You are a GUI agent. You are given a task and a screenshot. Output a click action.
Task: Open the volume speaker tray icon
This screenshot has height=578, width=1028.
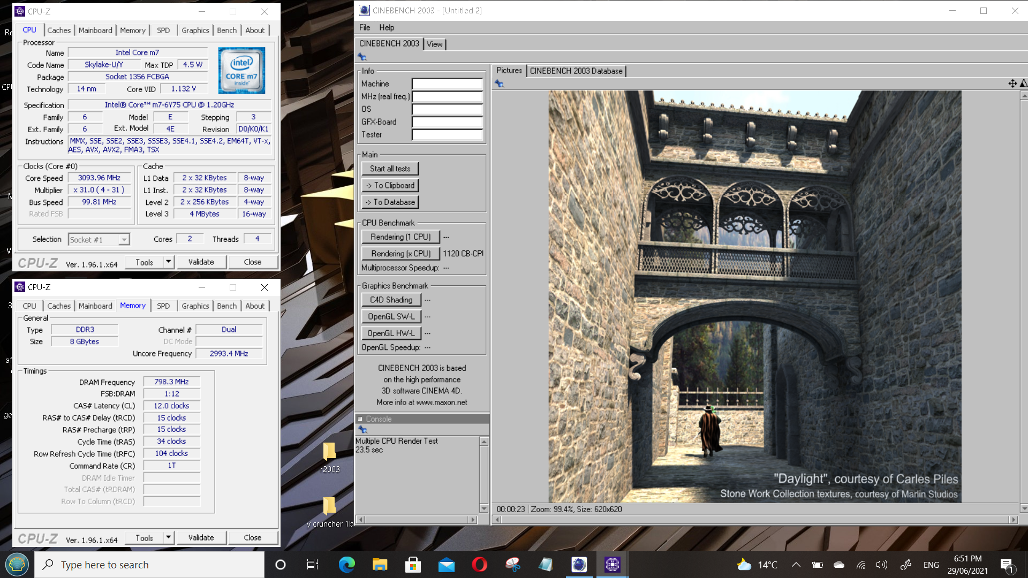882,565
